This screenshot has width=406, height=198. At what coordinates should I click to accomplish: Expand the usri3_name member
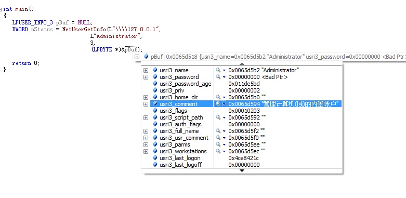146,70
